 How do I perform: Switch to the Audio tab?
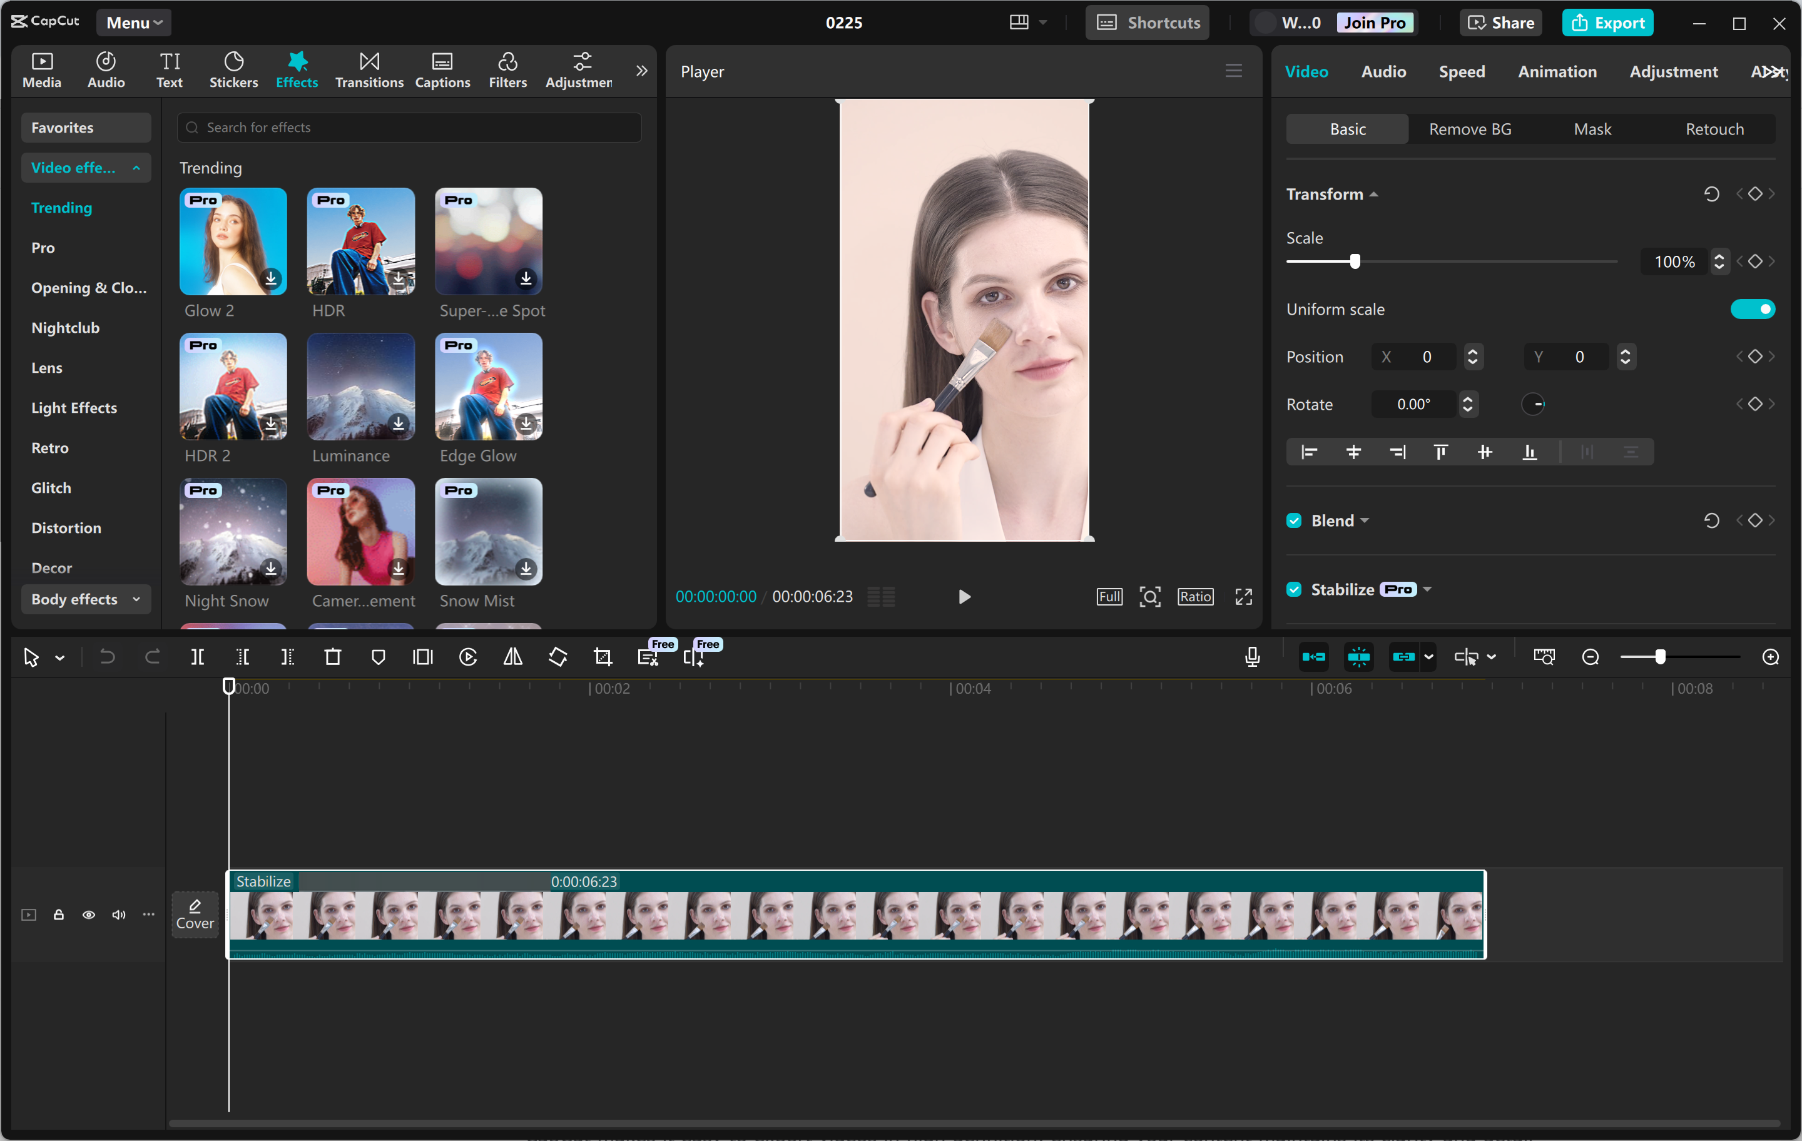1383,71
